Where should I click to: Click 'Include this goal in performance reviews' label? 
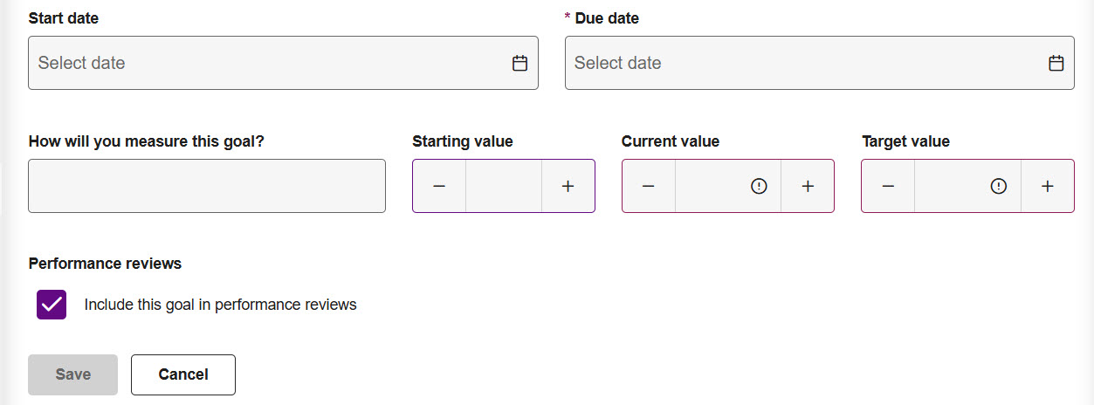coord(220,305)
